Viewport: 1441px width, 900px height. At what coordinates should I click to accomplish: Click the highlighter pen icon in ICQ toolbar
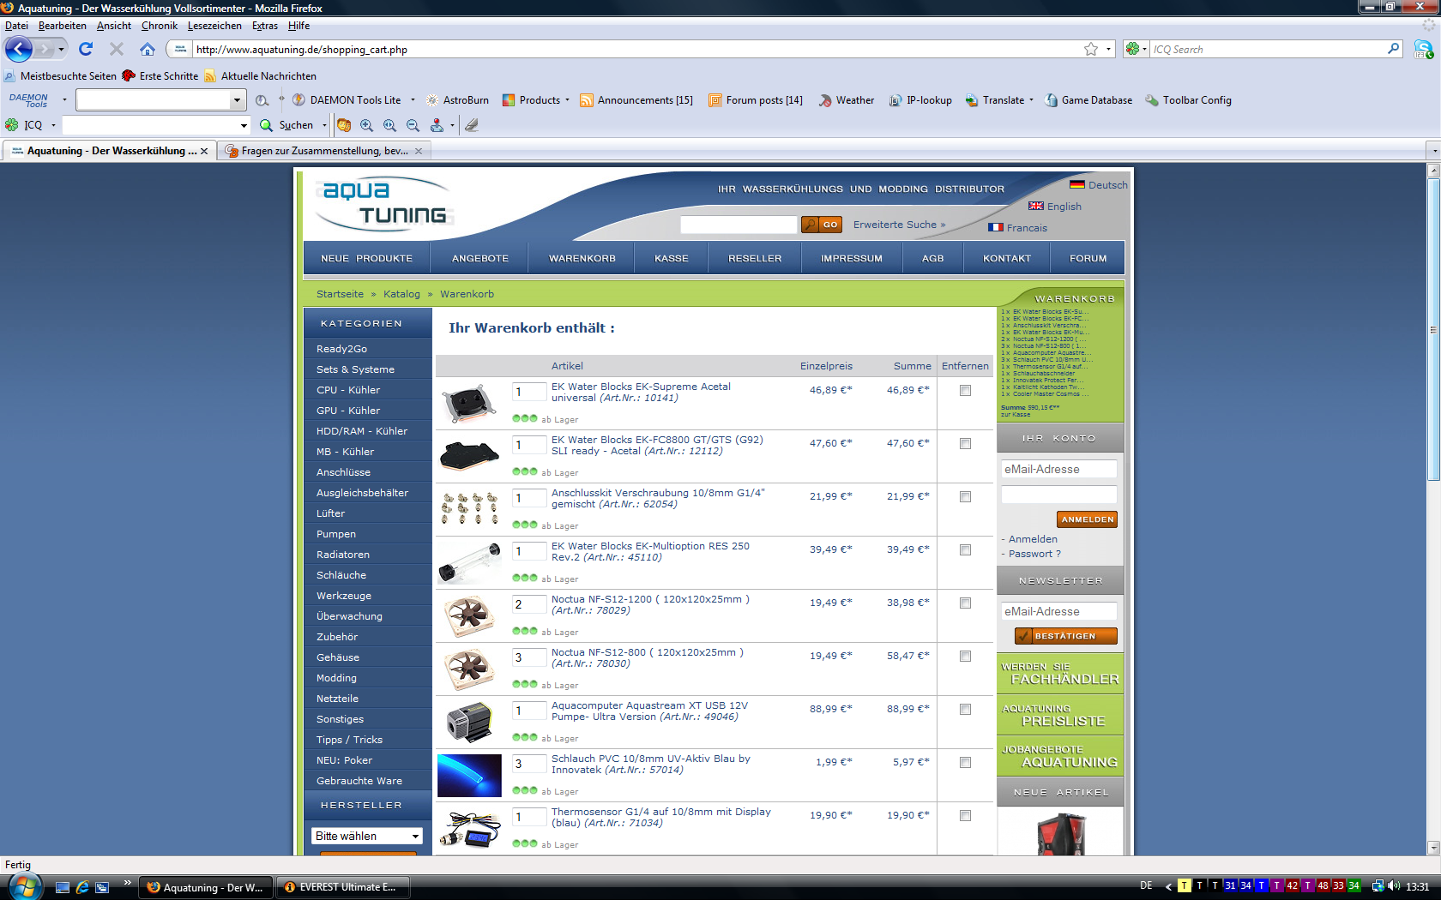click(472, 125)
